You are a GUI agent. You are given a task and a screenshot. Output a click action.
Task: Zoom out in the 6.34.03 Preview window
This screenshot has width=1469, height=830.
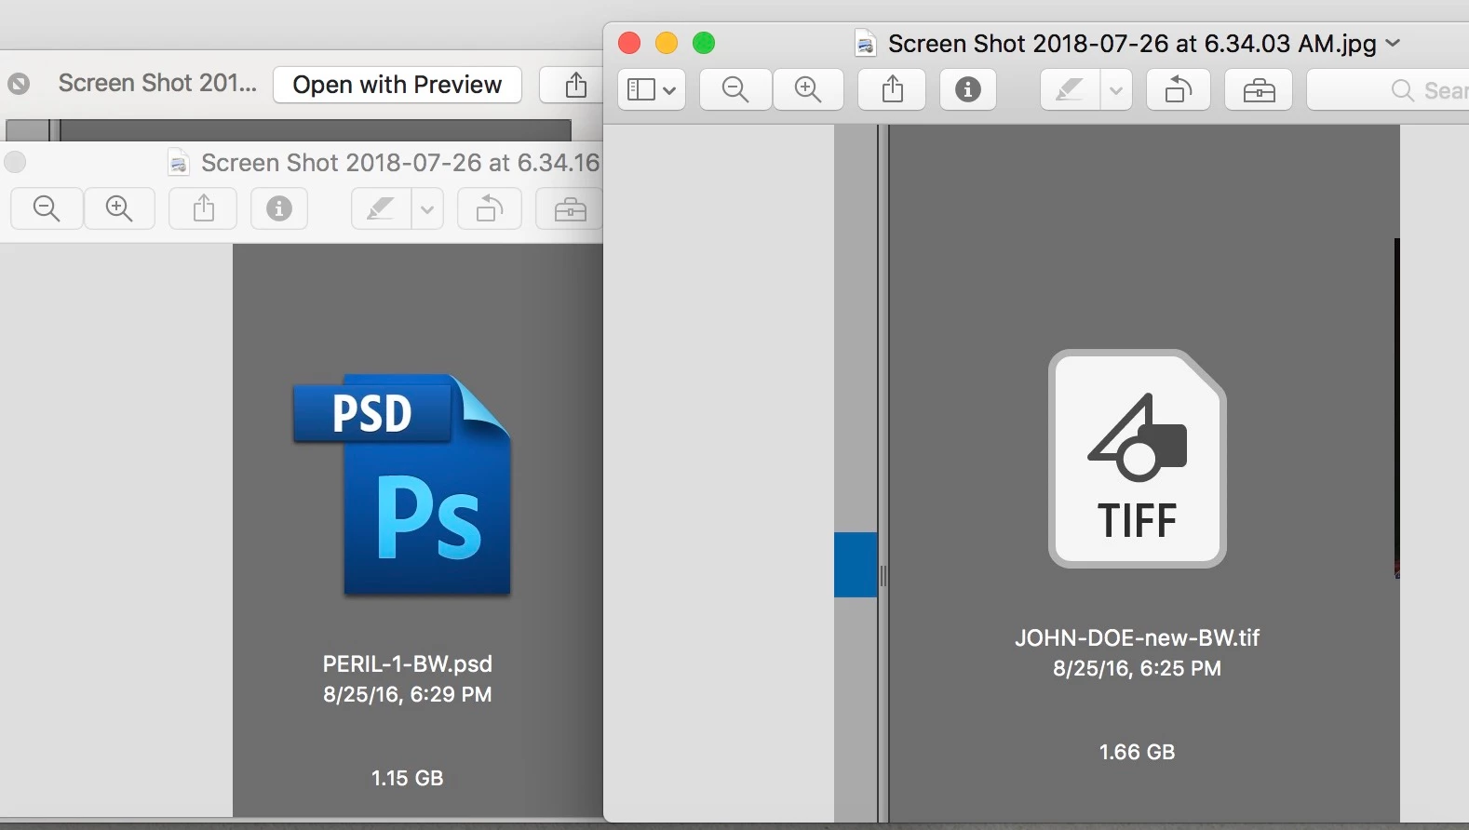click(x=735, y=90)
